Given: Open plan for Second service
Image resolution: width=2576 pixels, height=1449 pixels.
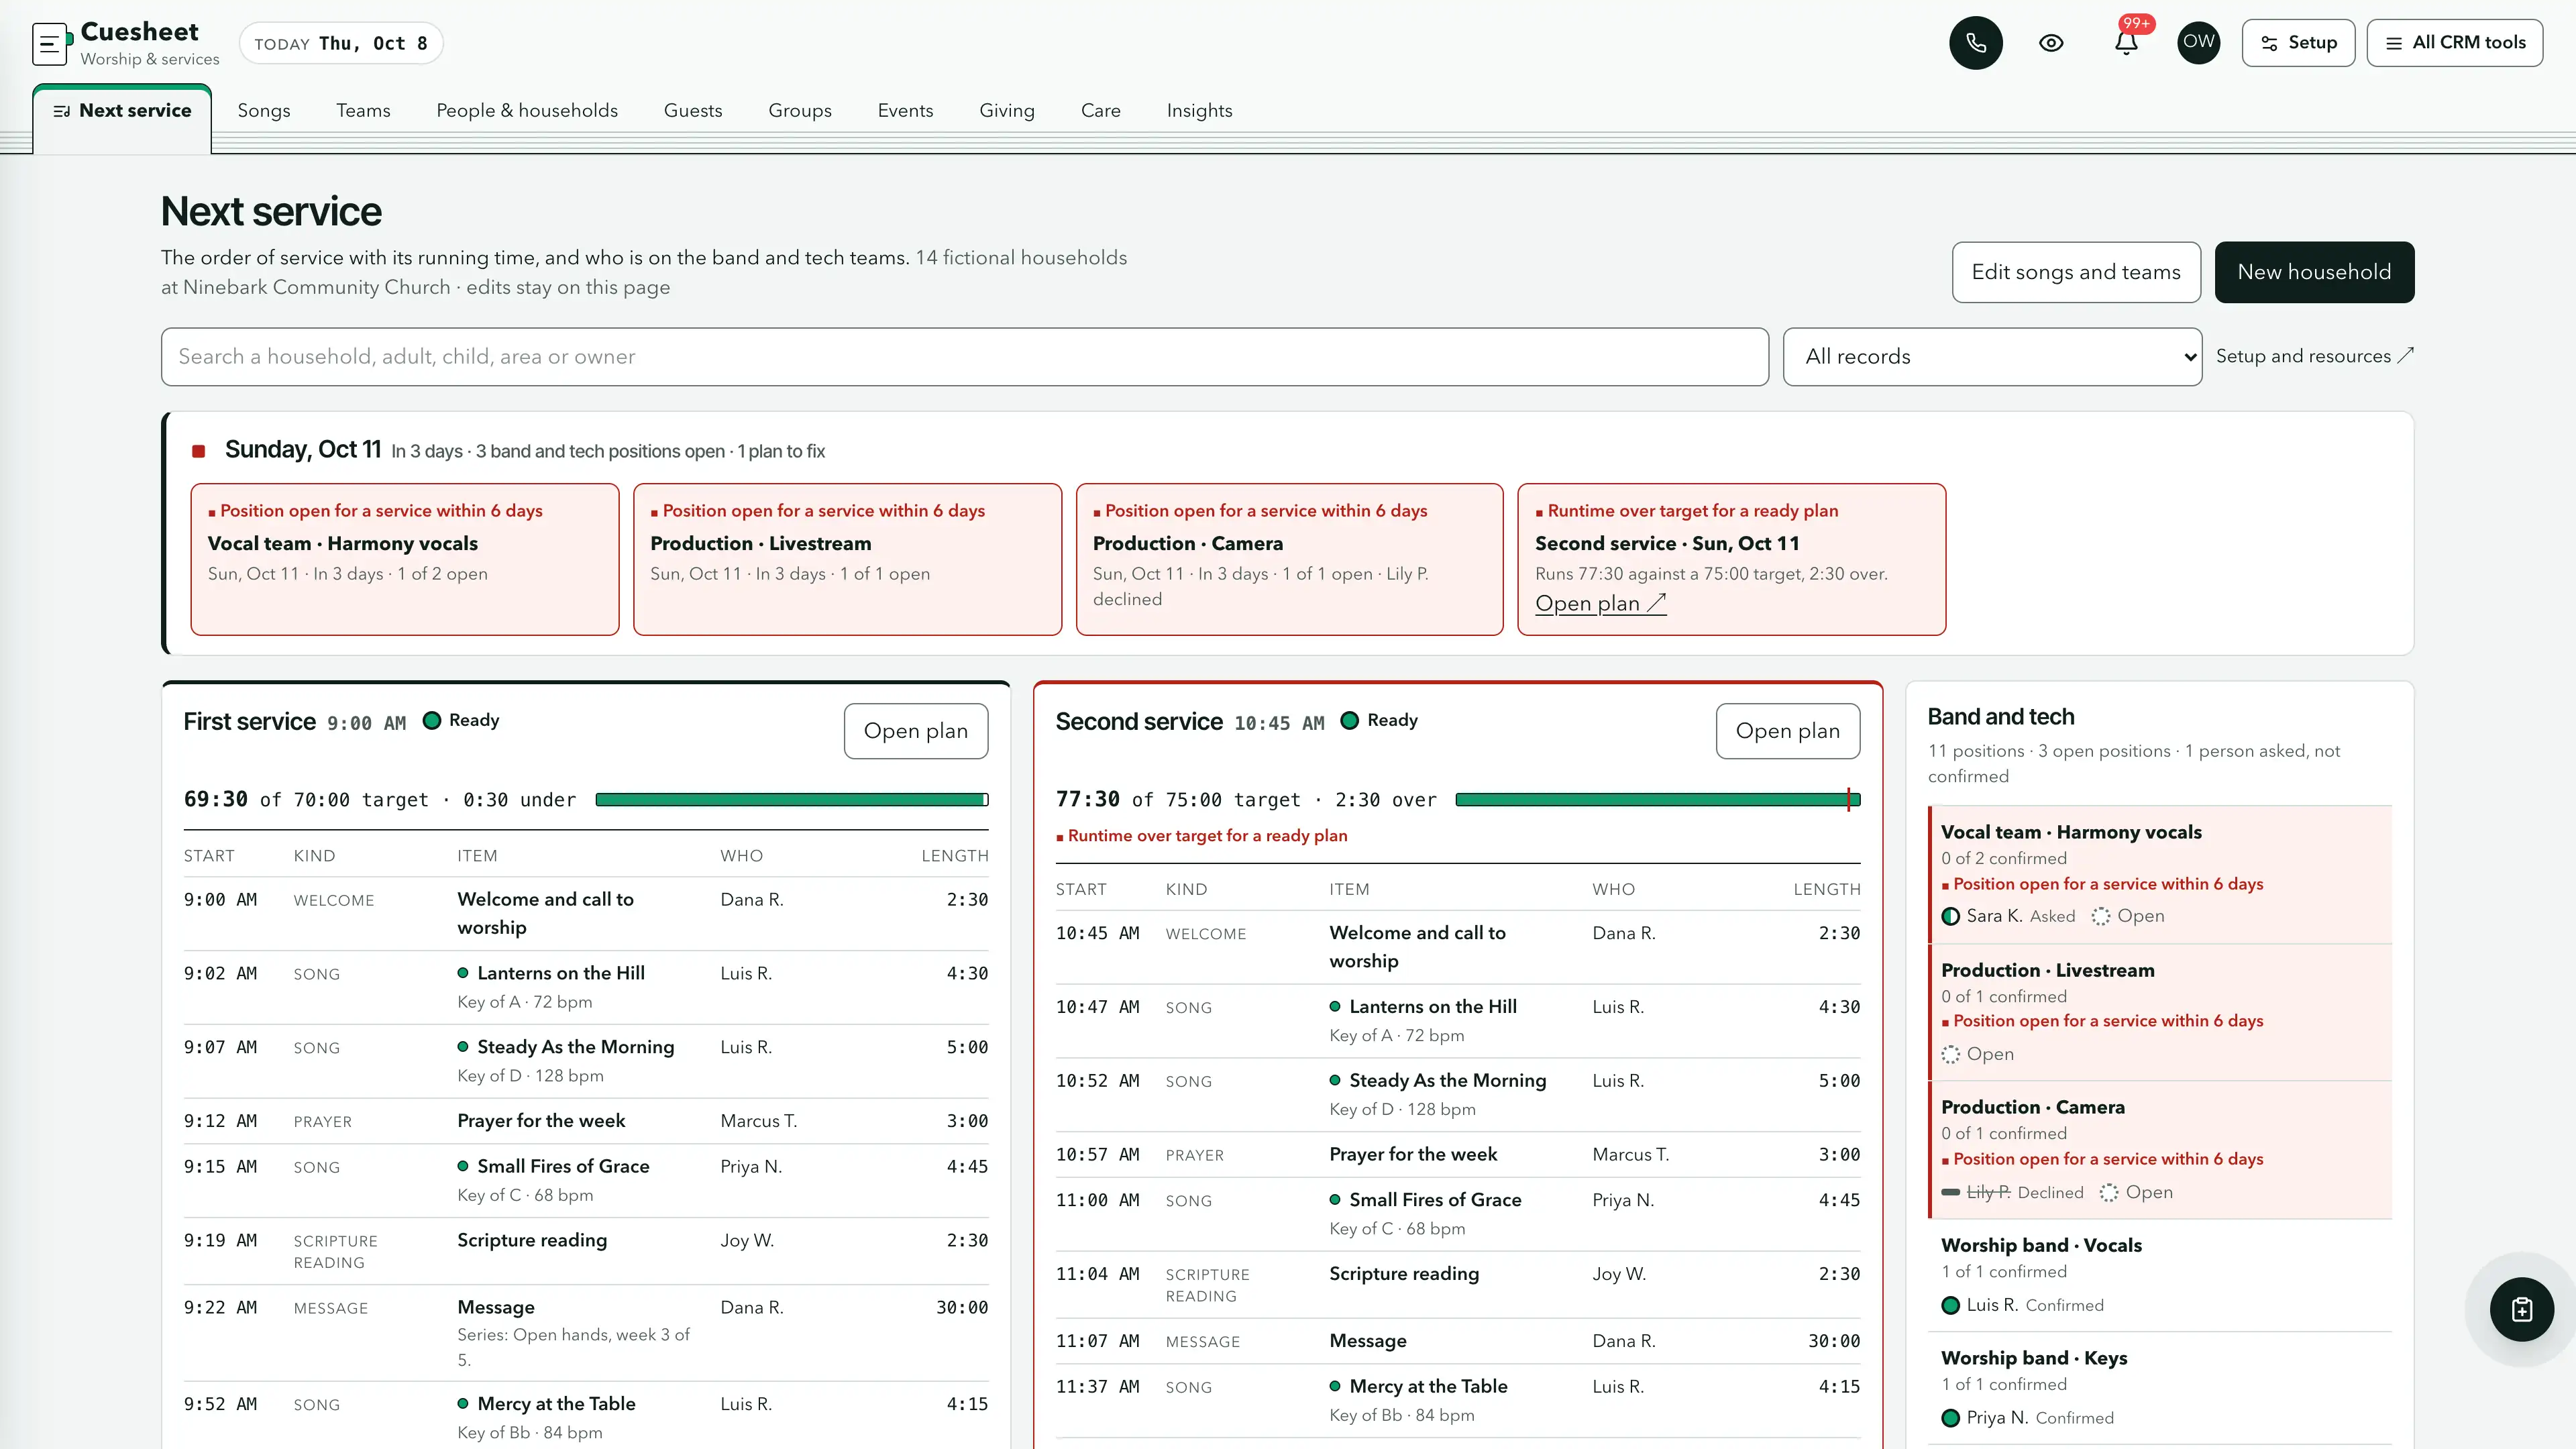Looking at the screenshot, I should click(x=1787, y=731).
